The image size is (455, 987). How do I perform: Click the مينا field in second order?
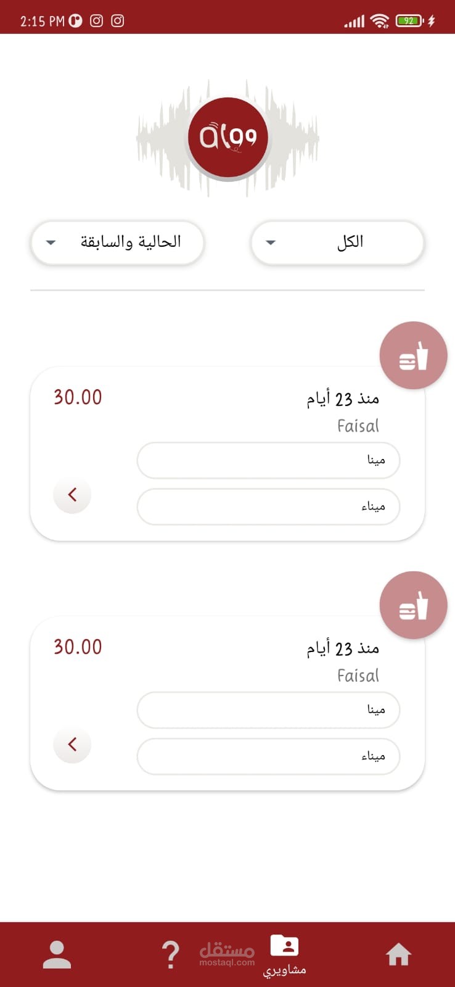(268, 710)
